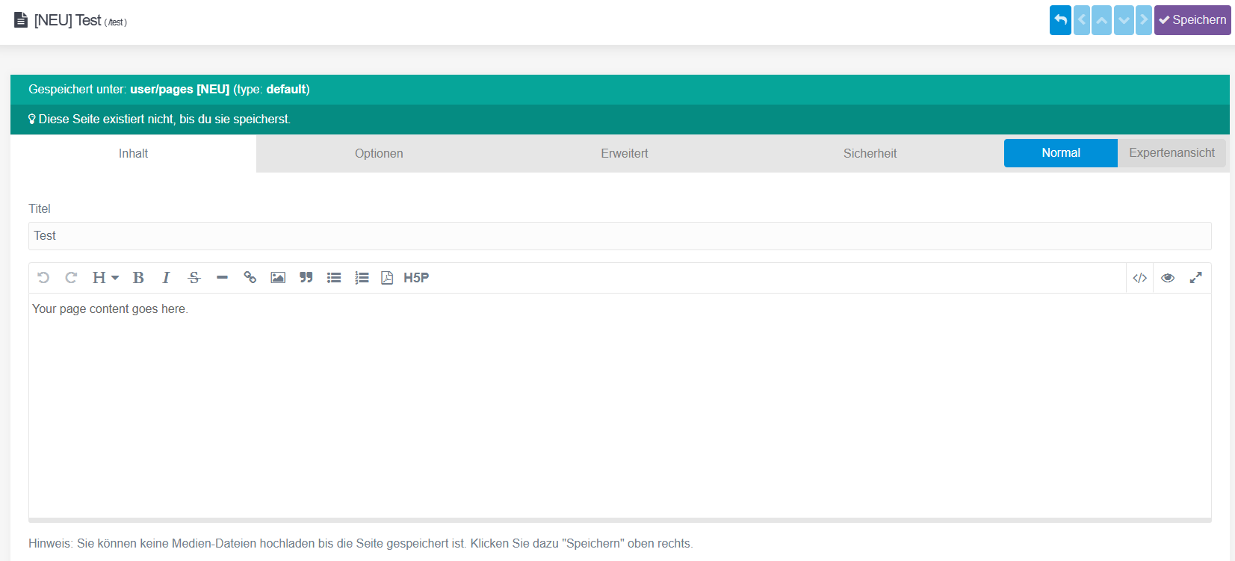The width and height of the screenshot is (1235, 561).
Task: Click the redo icon in the editor toolbar
Action: pyautogui.click(x=71, y=278)
